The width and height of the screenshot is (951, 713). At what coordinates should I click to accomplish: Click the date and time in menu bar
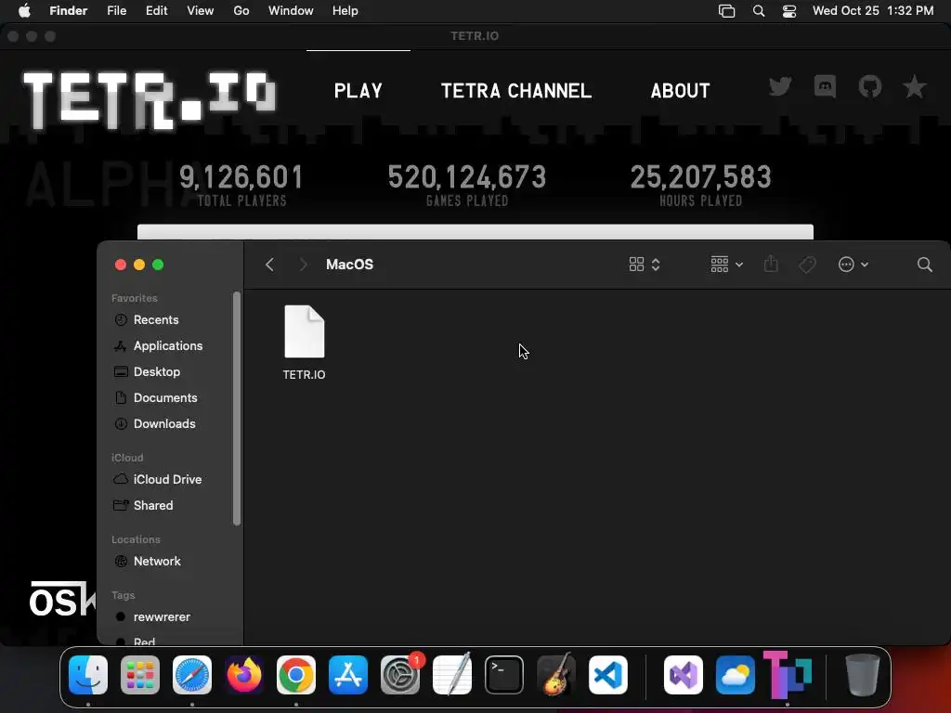point(873,10)
